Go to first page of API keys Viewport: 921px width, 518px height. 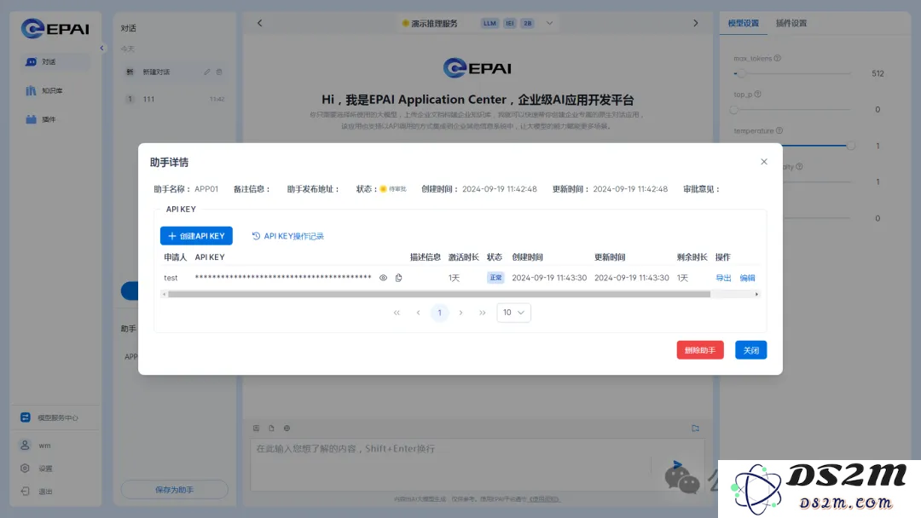point(397,313)
